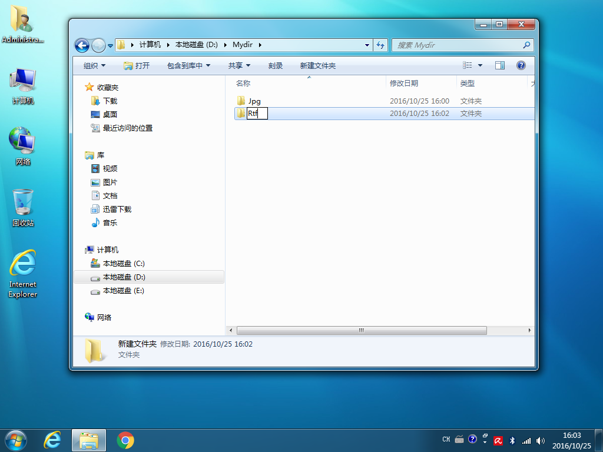Click the 网络 desktop icon

click(23, 147)
